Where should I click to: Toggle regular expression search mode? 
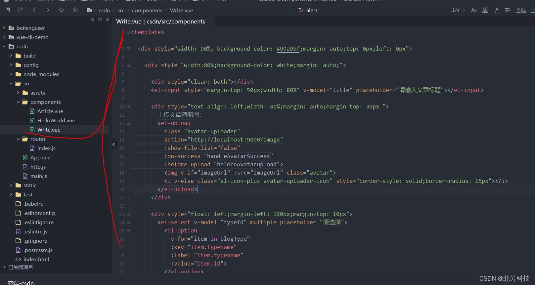(x=496, y=10)
